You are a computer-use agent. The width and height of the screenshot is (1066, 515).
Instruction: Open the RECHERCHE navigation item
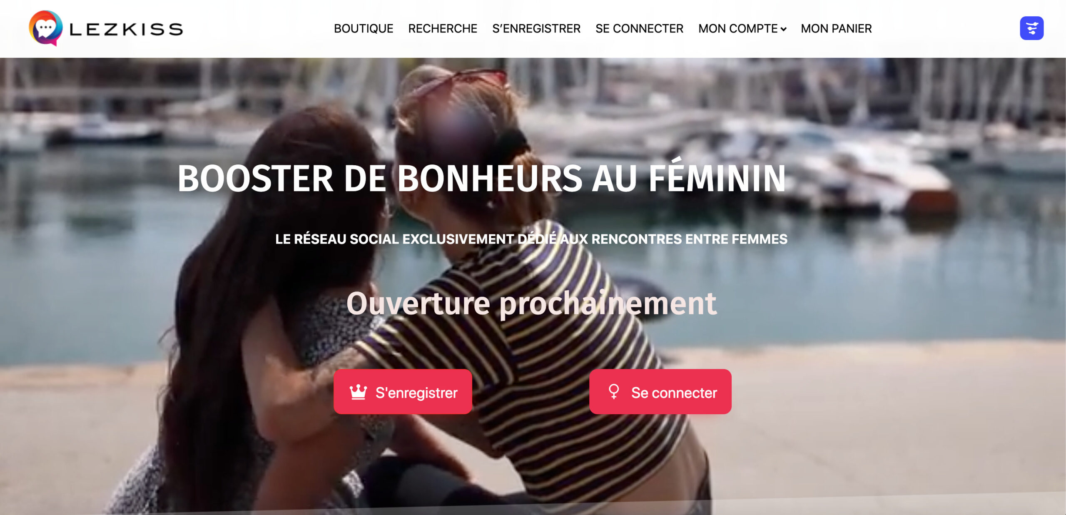443,29
